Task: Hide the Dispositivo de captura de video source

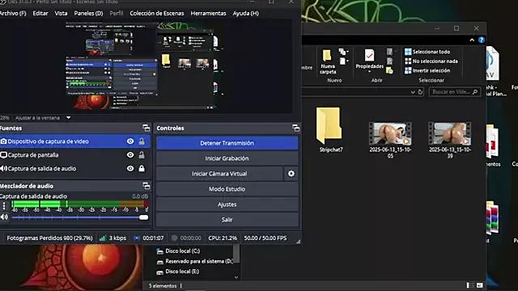Action: (130, 141)
